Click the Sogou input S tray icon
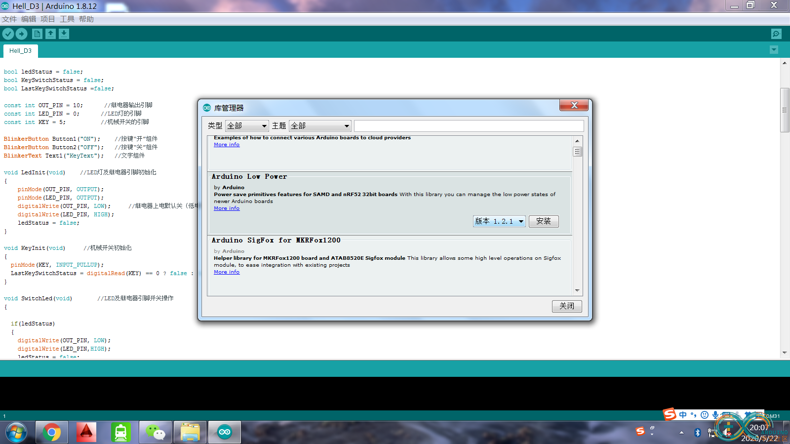Viewport: 790px width, 444px height. 640,431
